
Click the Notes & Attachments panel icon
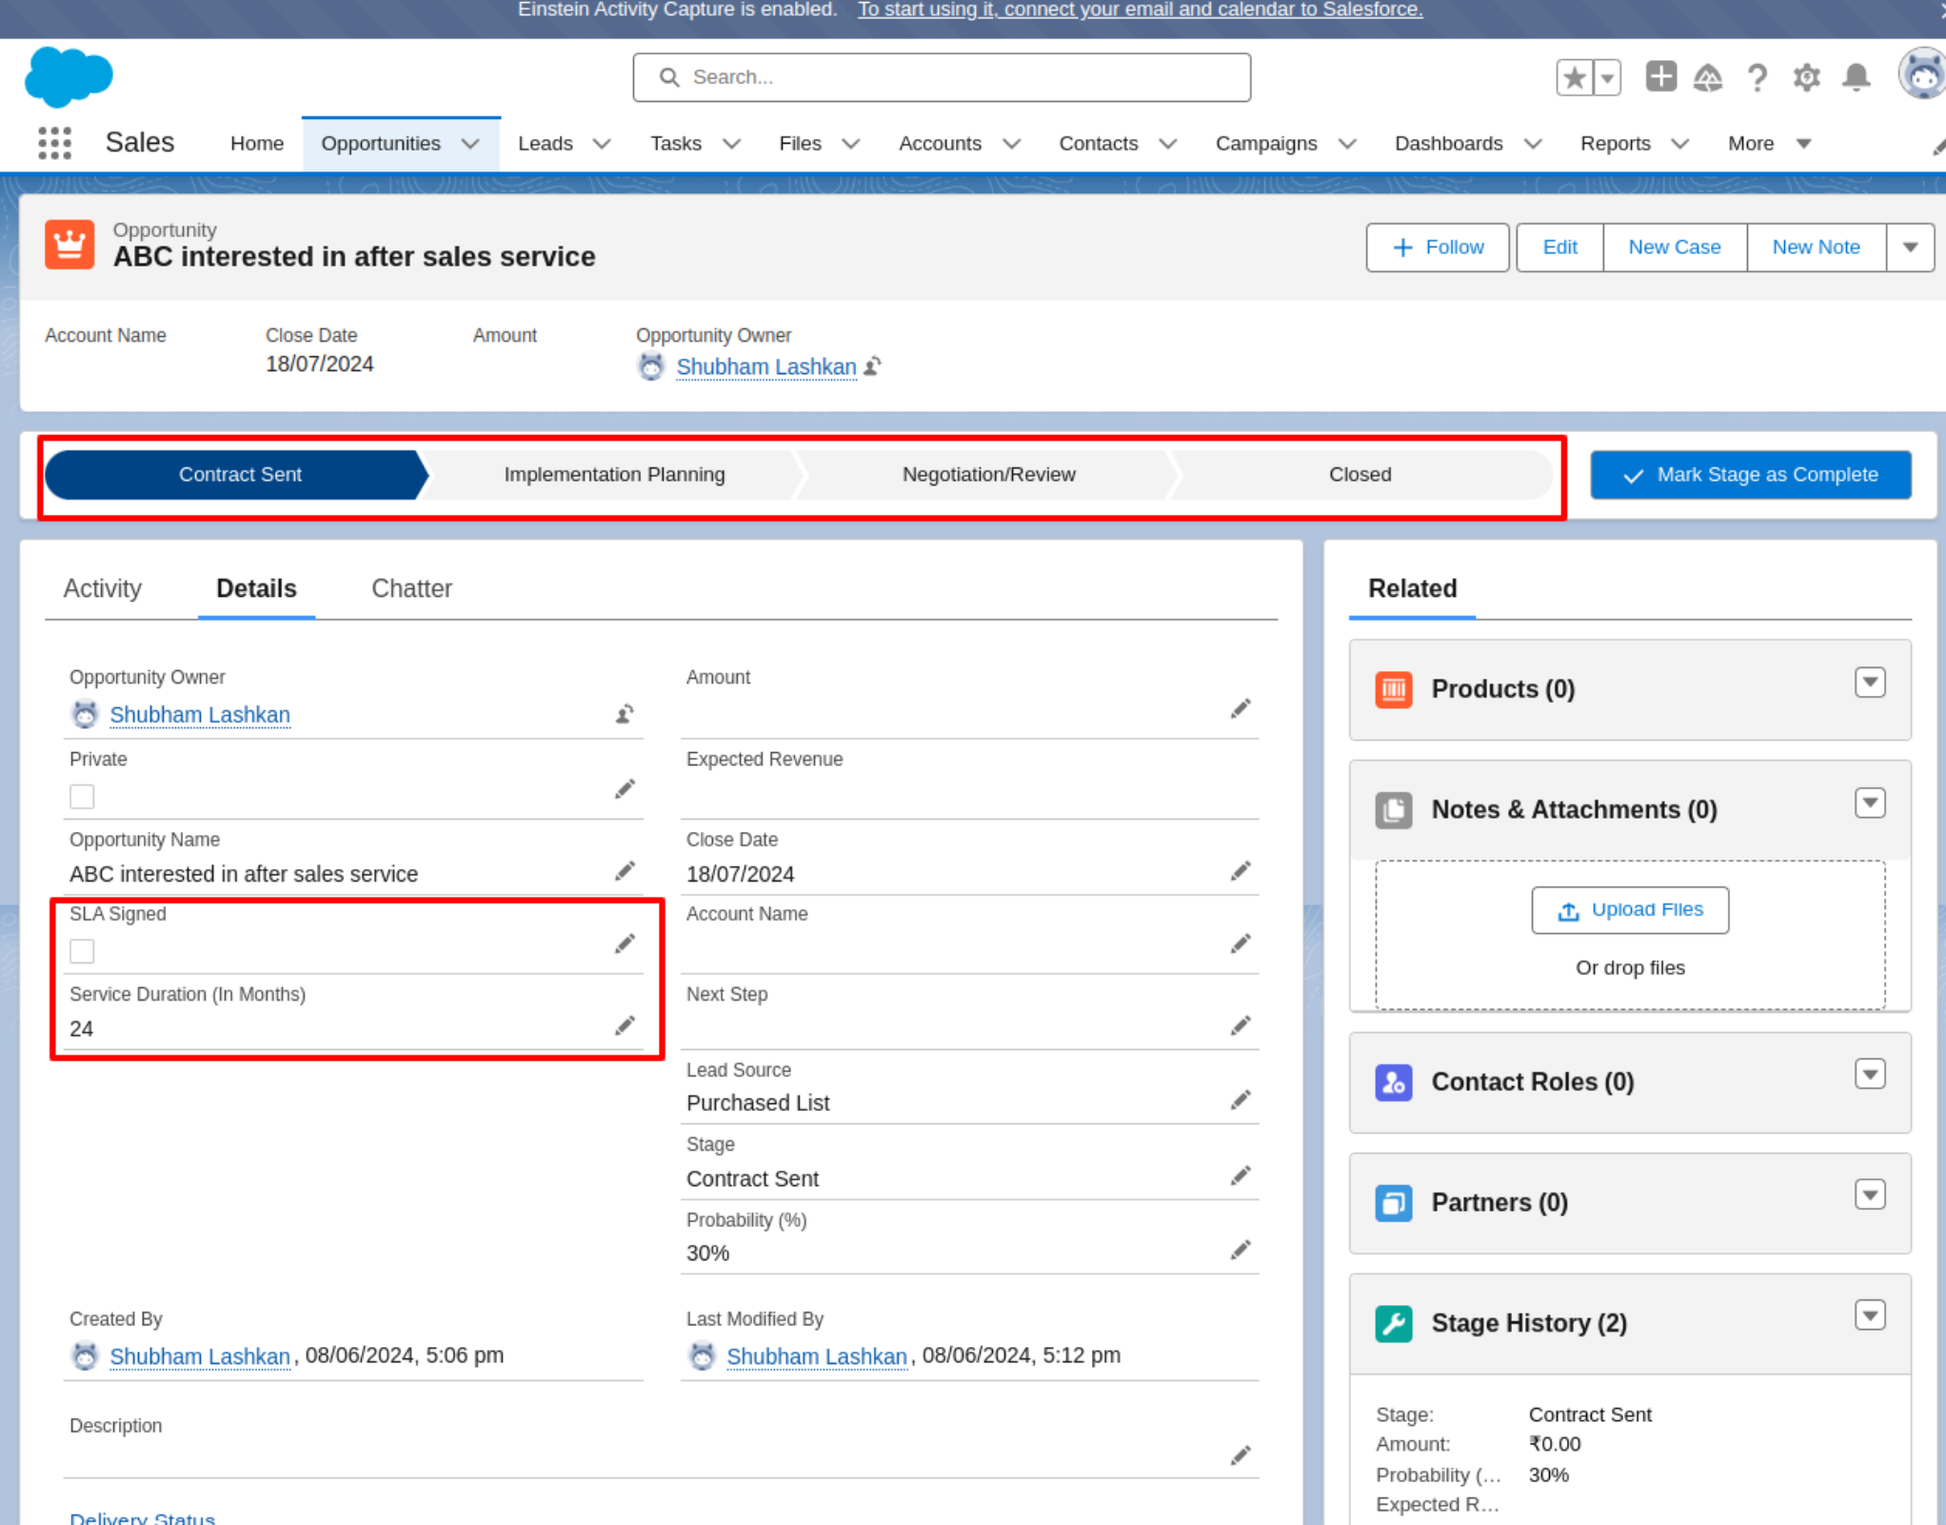[1394, 810]
